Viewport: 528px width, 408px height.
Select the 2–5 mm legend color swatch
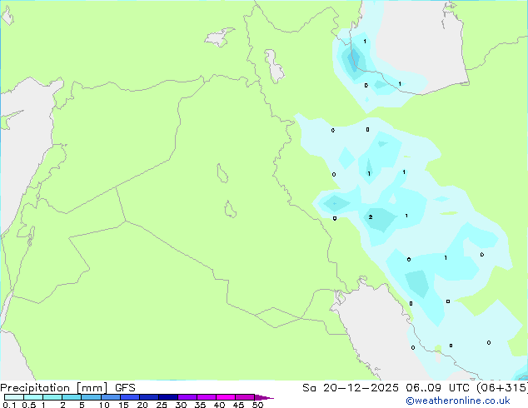72,397
